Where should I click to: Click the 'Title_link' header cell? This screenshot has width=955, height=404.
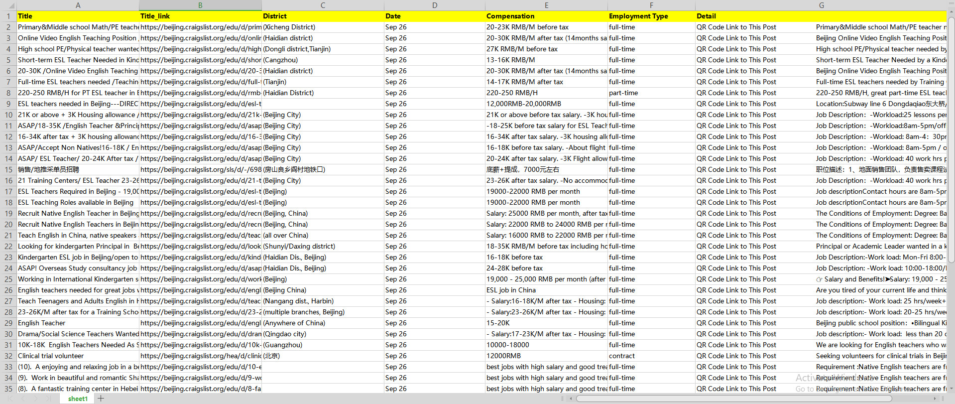[x=200, y=16]
